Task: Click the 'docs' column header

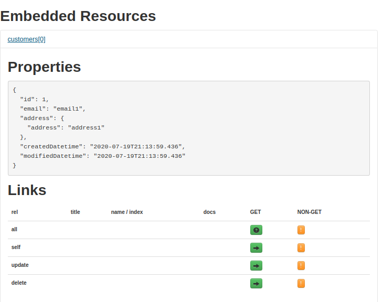Action: click(x=209, y=212)
